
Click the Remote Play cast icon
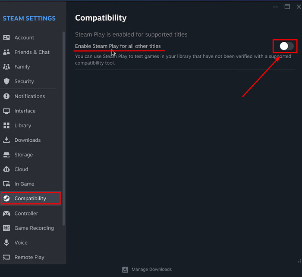[x=6, y=257]
